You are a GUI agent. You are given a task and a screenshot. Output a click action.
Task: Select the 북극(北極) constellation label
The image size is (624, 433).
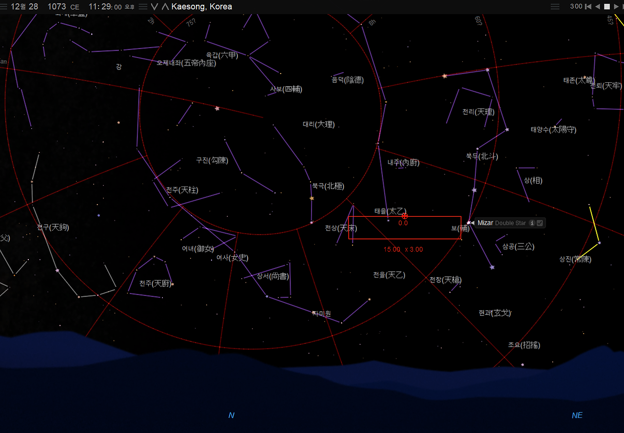coord(328,186)
